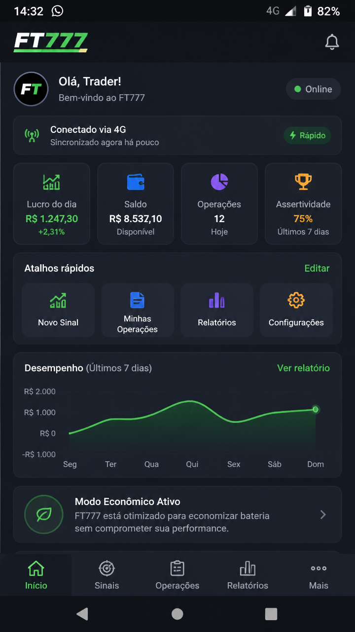Tap the WhatsApp status bar icon

tap(58, 11)
